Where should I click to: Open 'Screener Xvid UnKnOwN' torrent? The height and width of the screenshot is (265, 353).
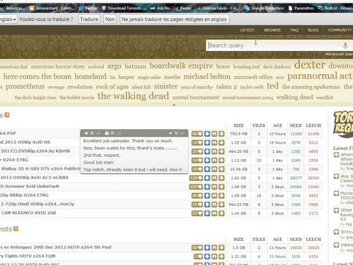(x=30, y=186)
